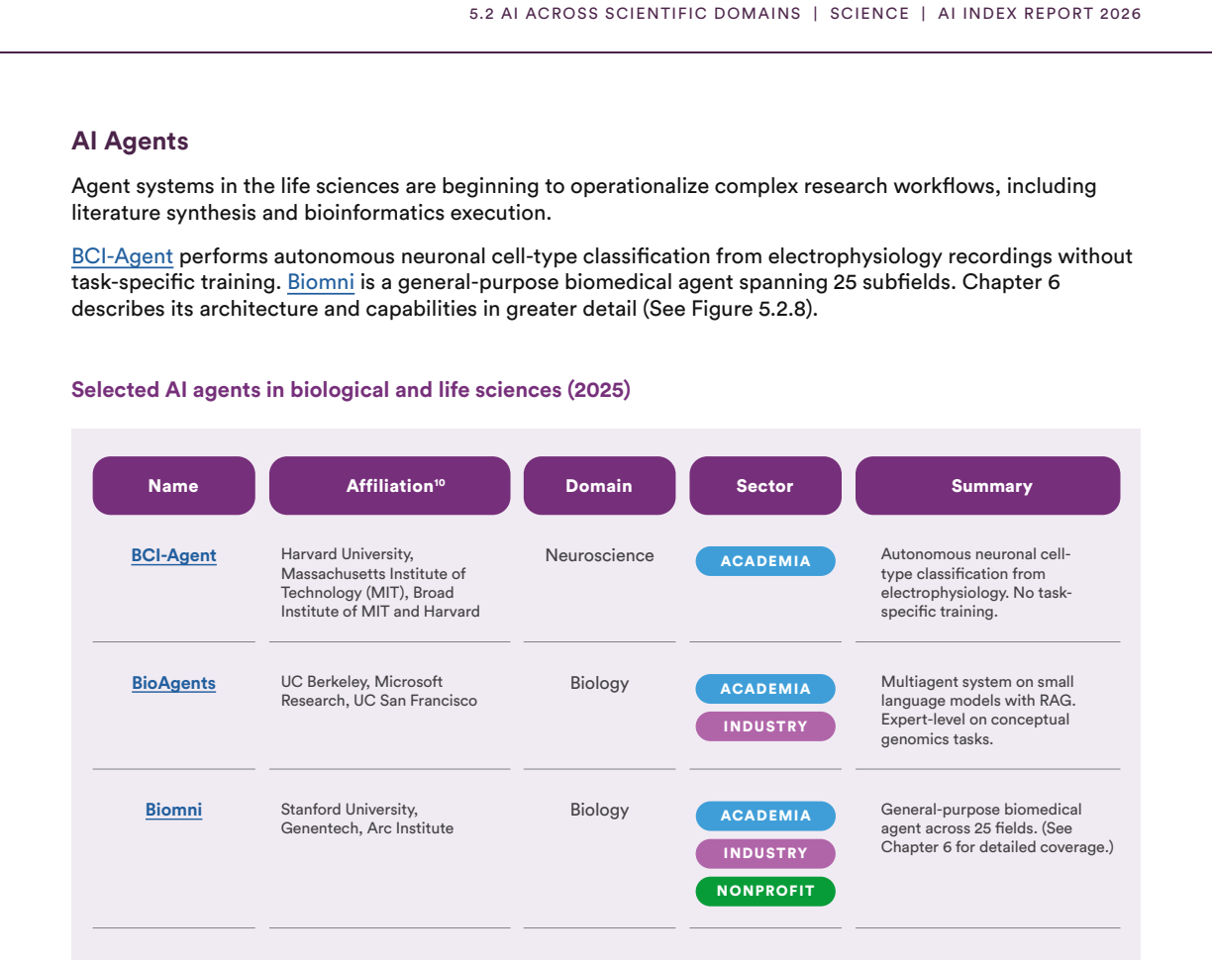Click the 'UC Berkeley, Microsoft Research' affiliation text

point(378,692)
